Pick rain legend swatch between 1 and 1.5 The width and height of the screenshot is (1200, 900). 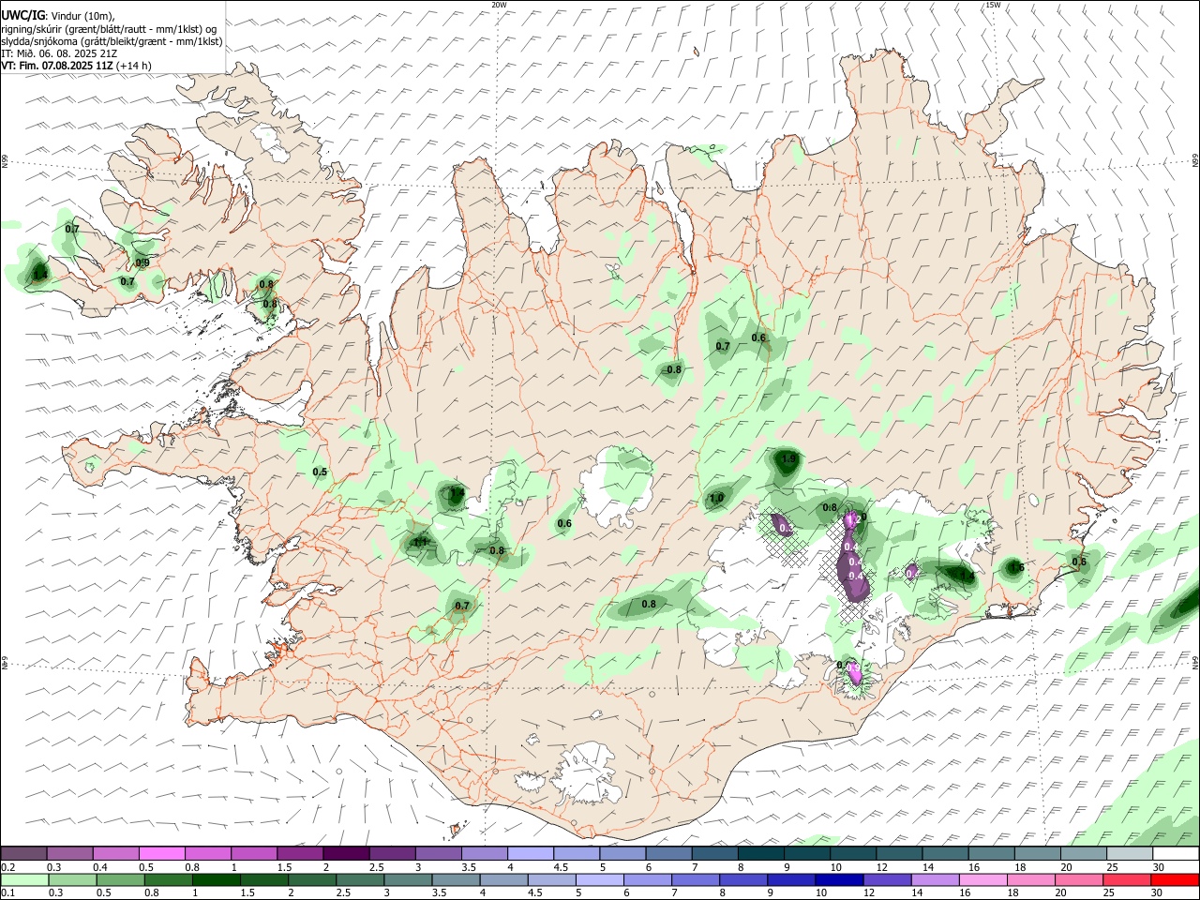tap(216, 879)
